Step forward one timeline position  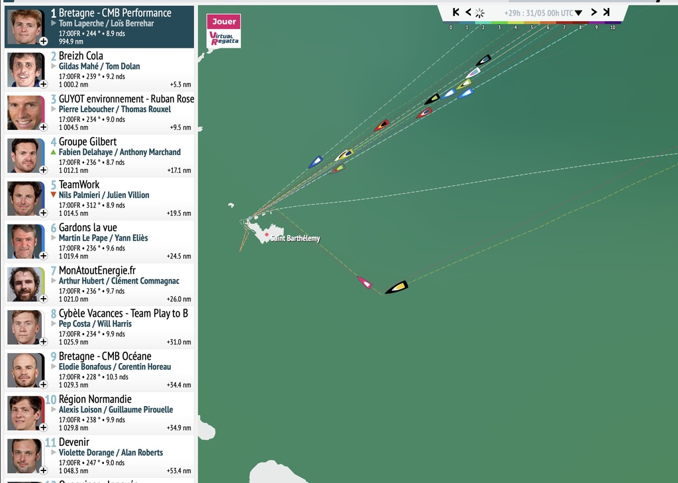pos(594,12)
